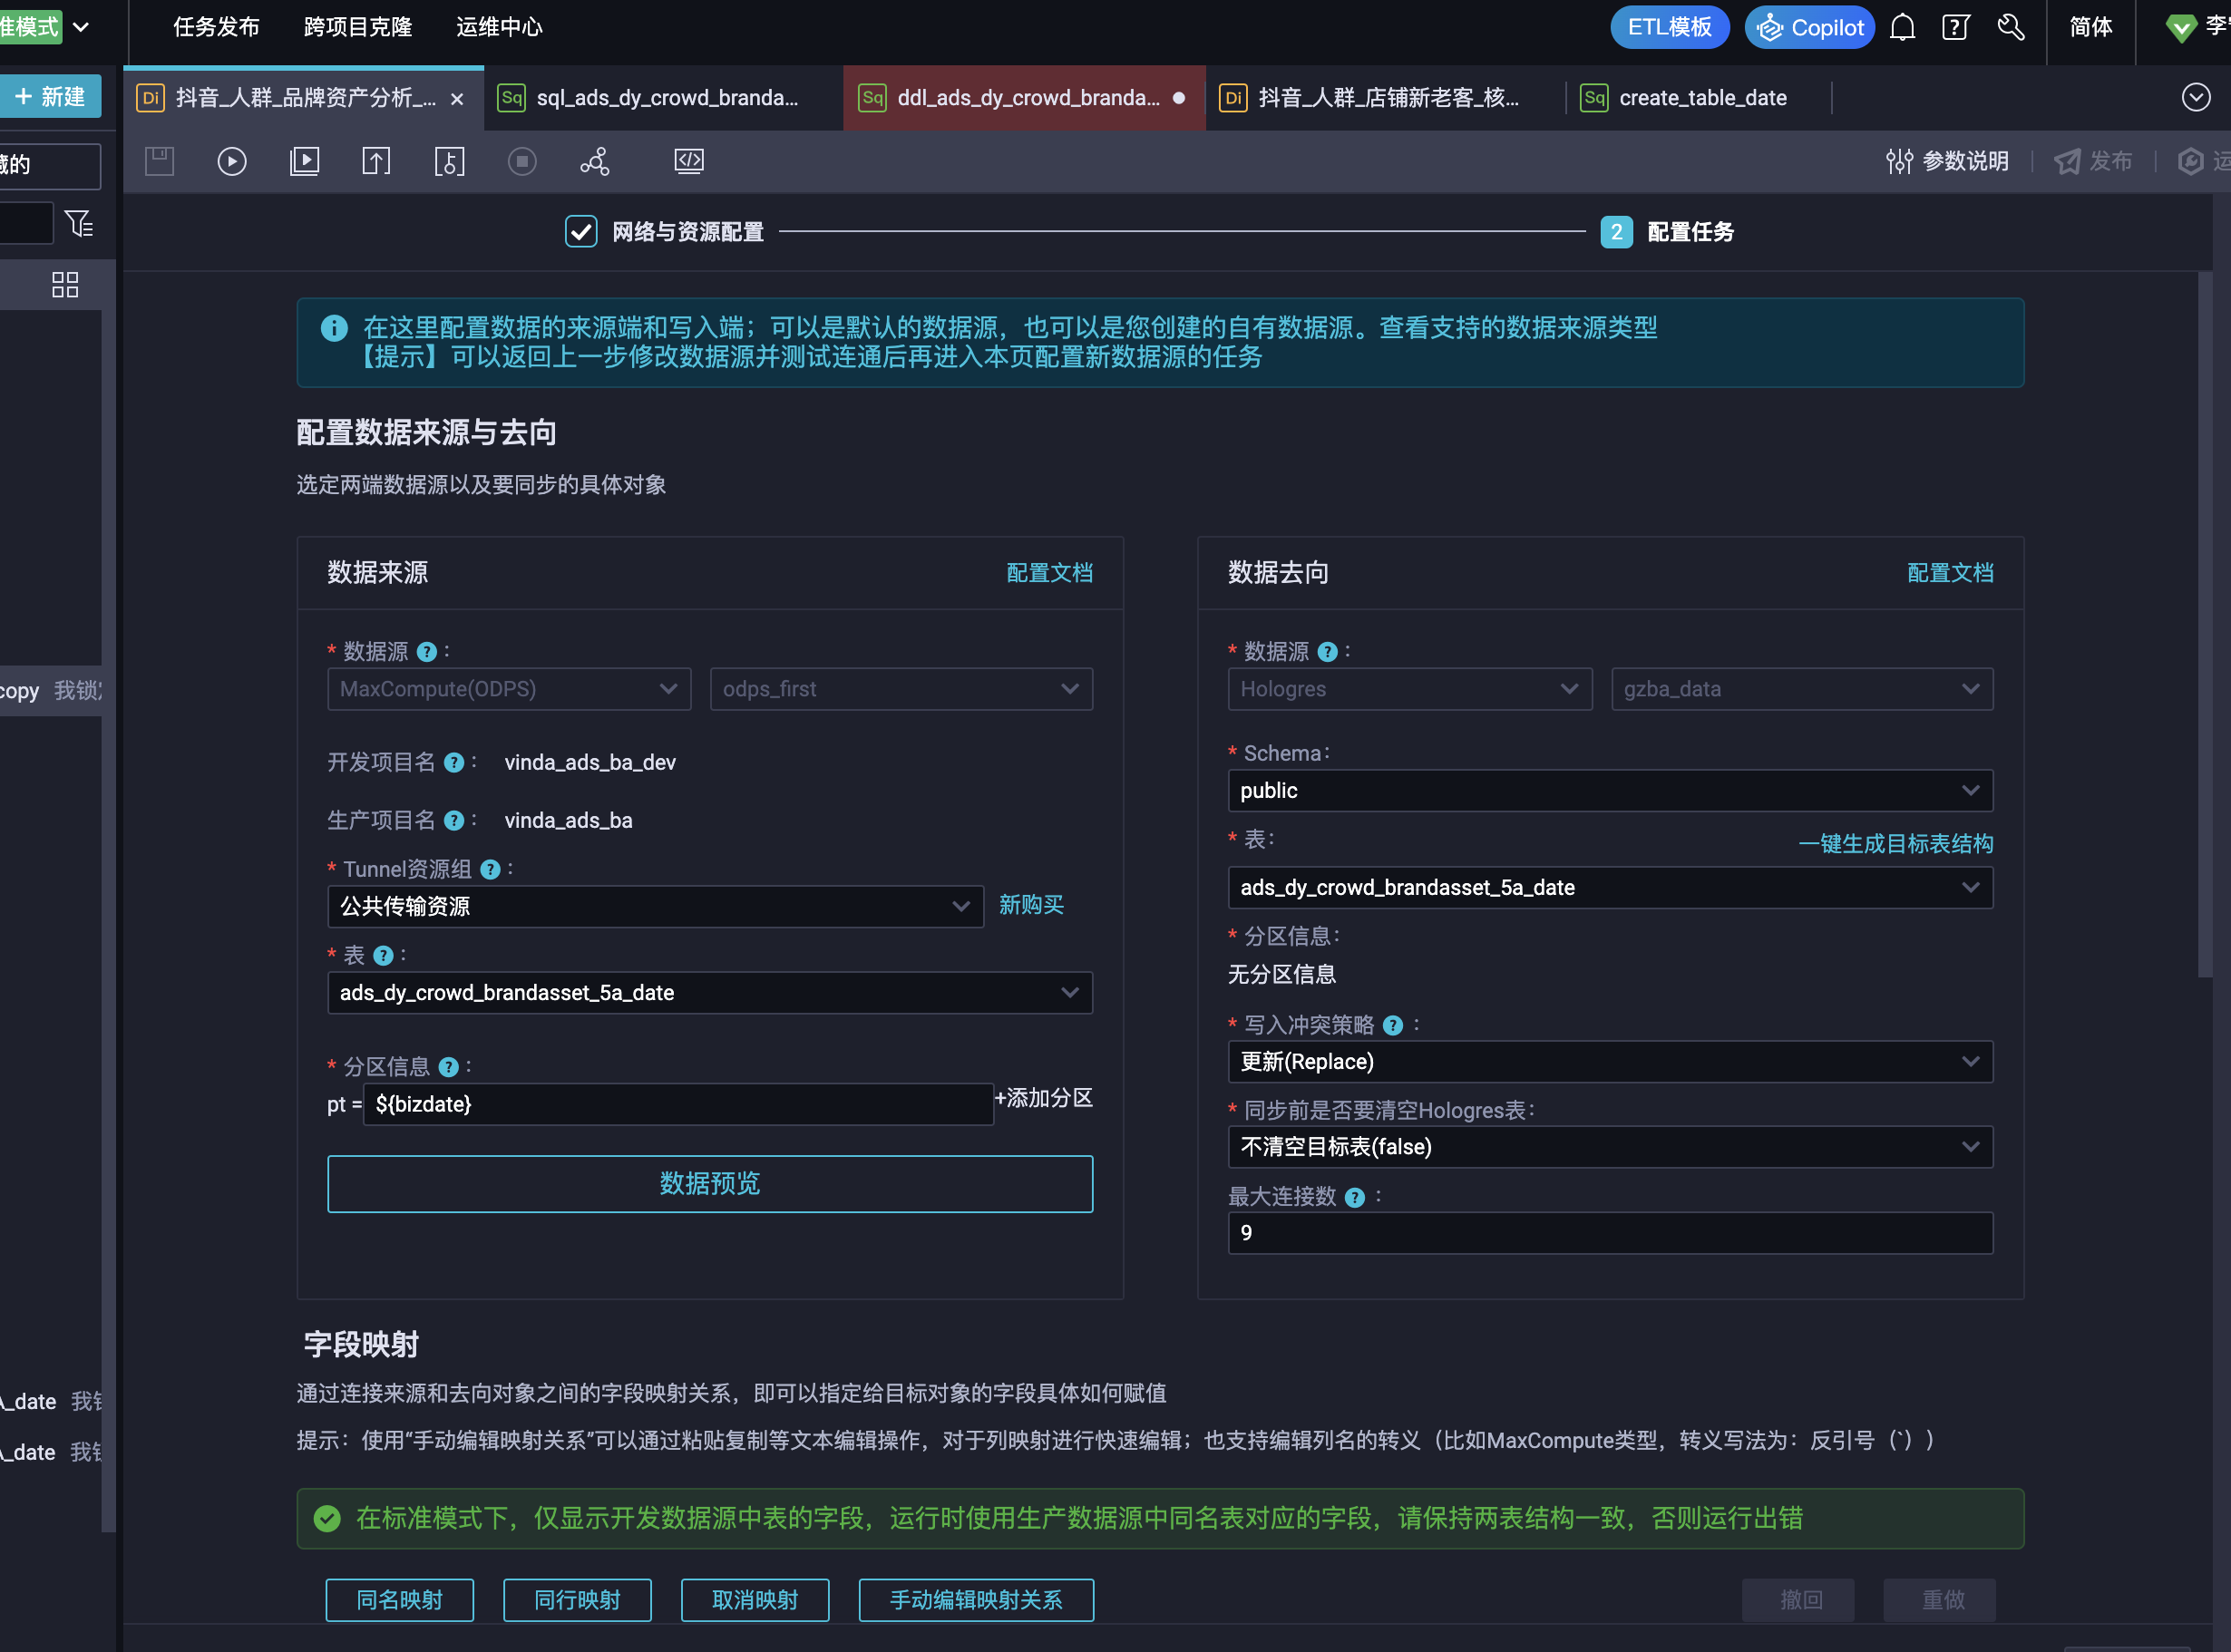Close the 抖音_人群_品牌资产分析 tab
The width and height of the screenshot is (2231, 1652).
pos(457,99)
